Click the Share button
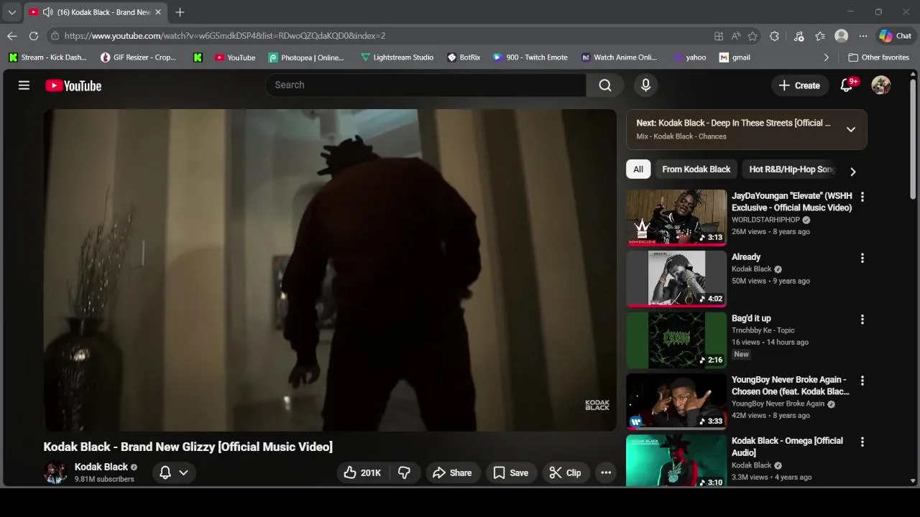This screenshot has width=920, height=517. tap(452, 472)
